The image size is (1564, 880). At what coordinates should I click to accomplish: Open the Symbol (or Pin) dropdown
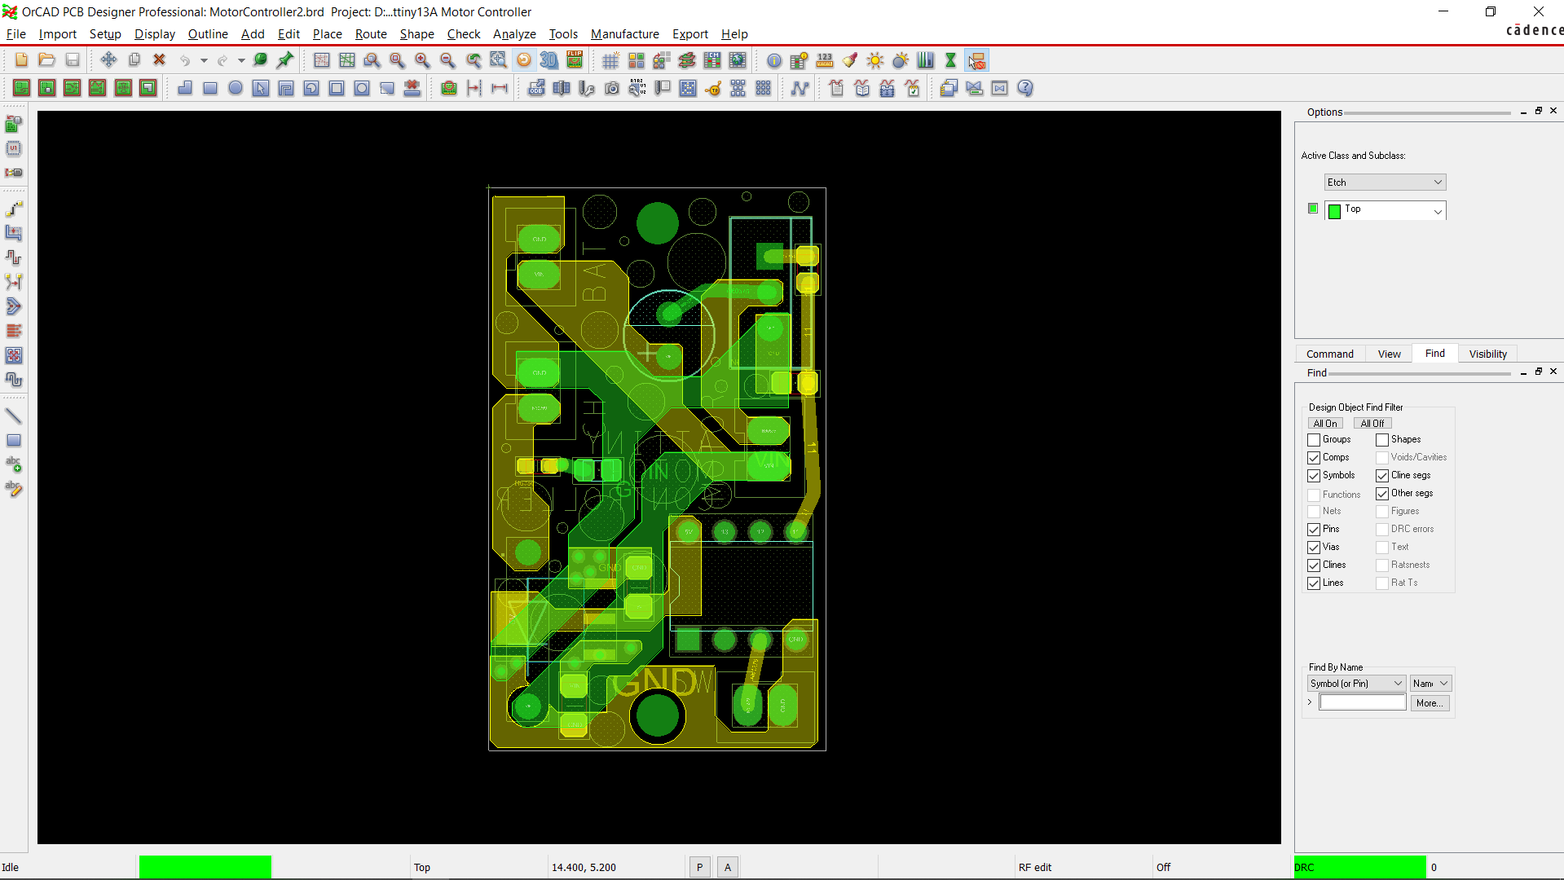[x=1356, y=684]
